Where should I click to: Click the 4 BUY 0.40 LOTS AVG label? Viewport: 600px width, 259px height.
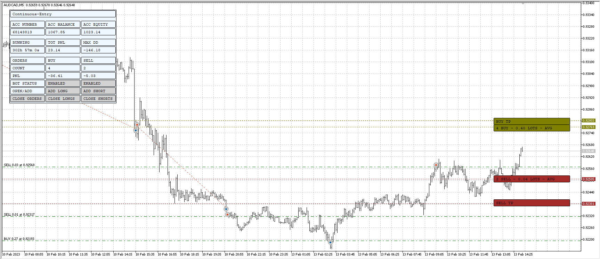click(532, 128)
